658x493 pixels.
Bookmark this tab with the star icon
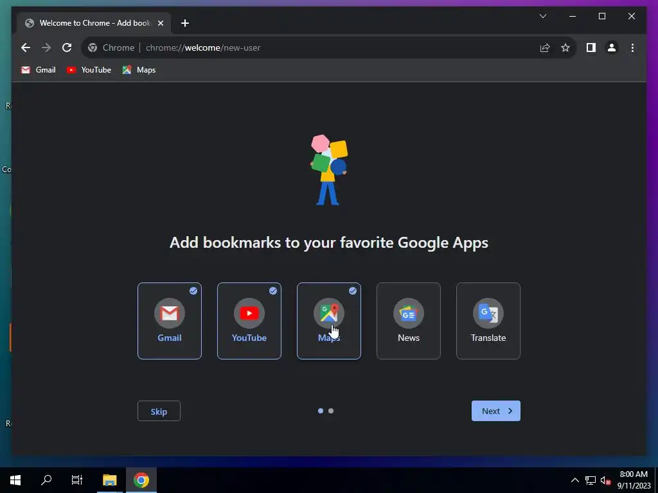[x=565, y=48]
